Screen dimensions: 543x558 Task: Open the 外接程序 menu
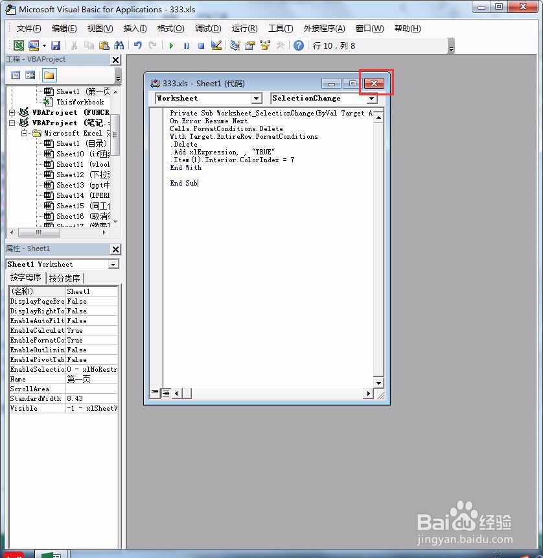pos(324,29)
